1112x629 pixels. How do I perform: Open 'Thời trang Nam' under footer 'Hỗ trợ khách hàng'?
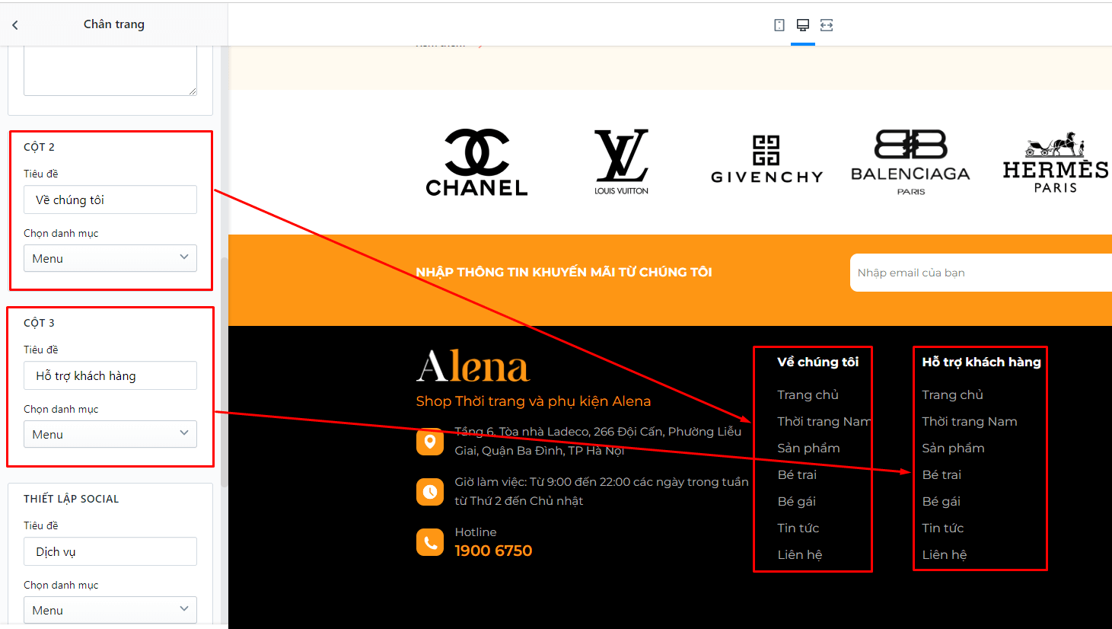969,421
